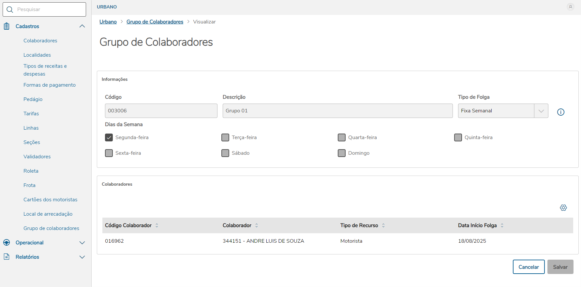Open the Tipo de Folga dropdown
This screenshot has width=581, height=287.
pos(541,111)
